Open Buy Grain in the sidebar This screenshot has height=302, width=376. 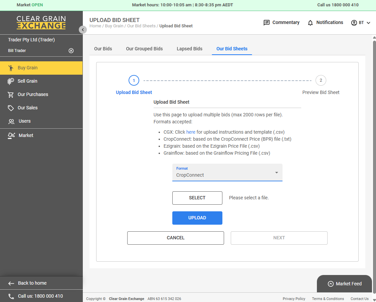click(x=41, y=68)
